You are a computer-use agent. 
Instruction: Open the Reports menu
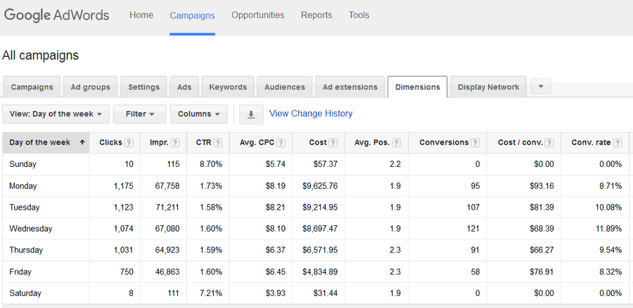316,15
